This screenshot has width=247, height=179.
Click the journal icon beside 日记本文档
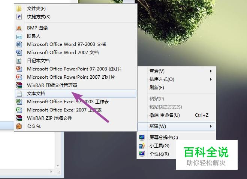click(19, 61)
